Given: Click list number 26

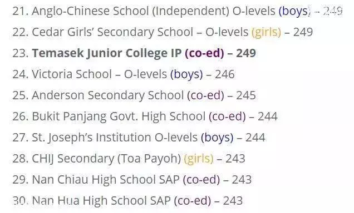Looking at the screenshot, I should 21,116.
